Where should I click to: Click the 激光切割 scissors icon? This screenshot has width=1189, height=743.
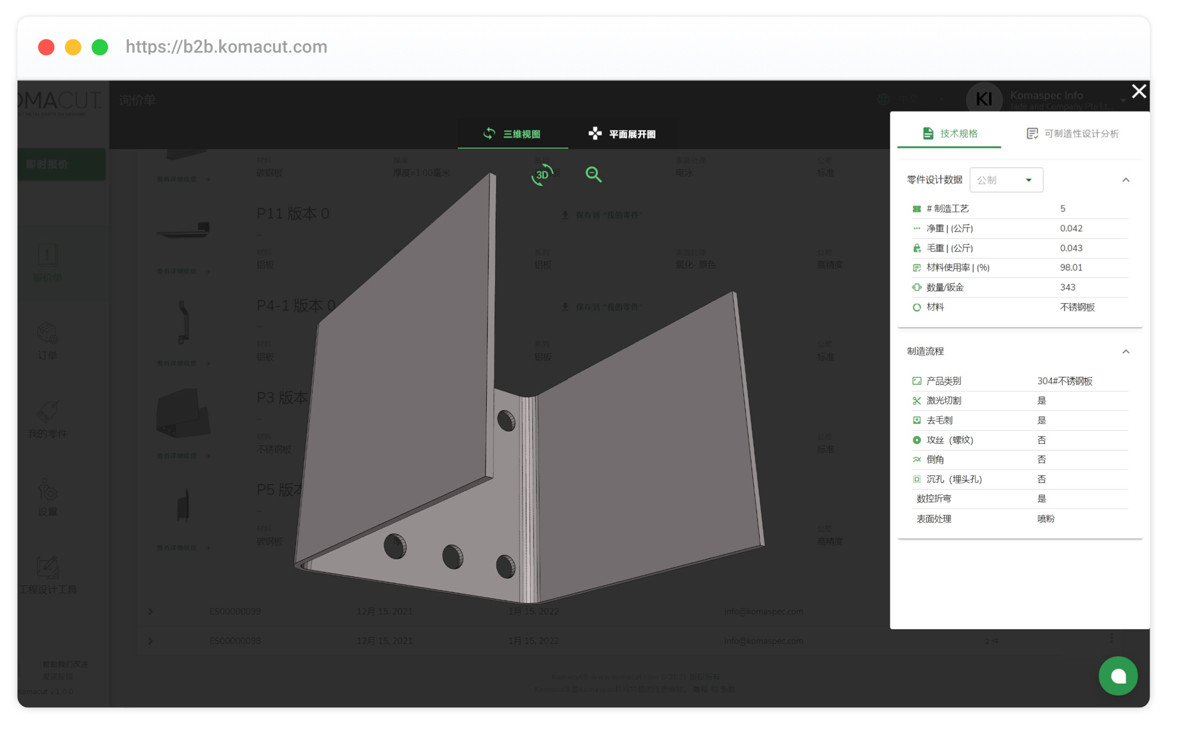click(x=916, y=400)
